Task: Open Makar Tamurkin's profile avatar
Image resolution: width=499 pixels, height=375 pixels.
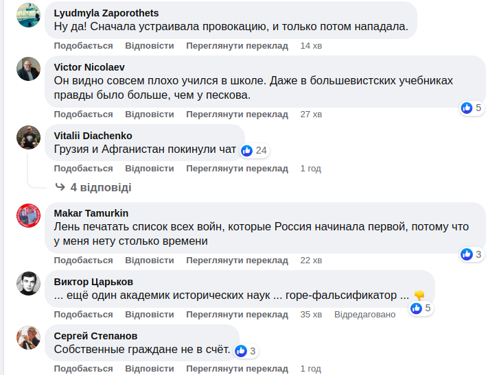Action: [28, 215]
